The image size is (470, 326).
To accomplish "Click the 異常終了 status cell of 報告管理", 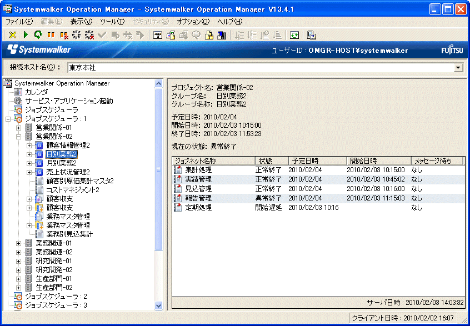I will (268, 198).
